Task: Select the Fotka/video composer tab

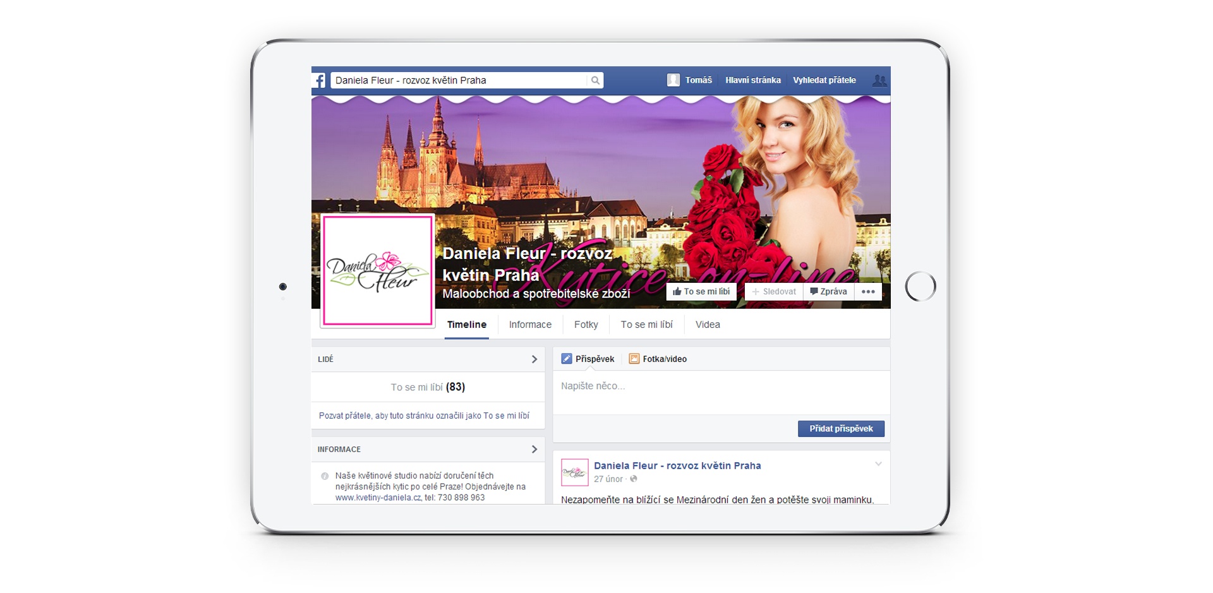Action: click(x=658, y=359)
